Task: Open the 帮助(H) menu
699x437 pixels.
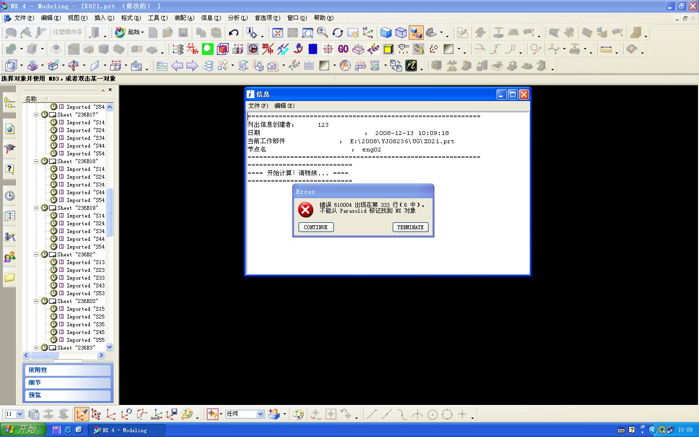Action: pyautogui.click(x=323, y=18)
